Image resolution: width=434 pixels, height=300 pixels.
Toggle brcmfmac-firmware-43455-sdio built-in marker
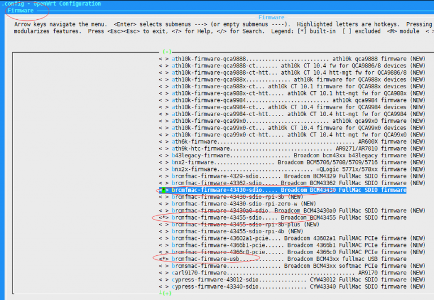click(x=163, y=217)
